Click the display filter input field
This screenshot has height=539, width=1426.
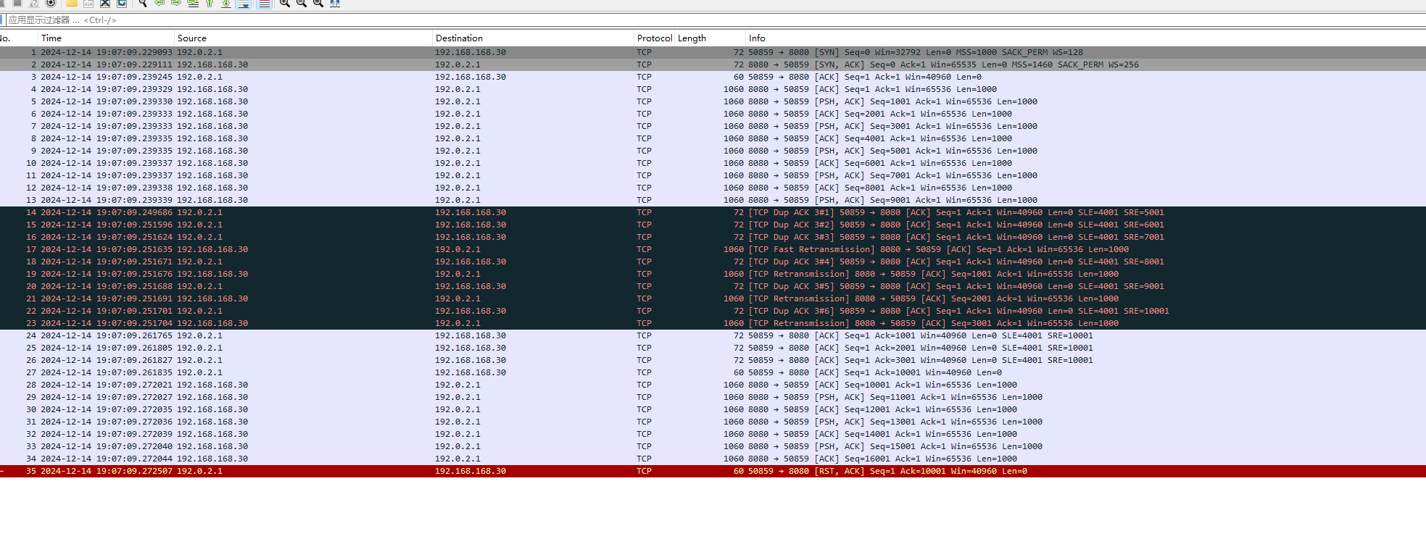[x=716, y=20]
